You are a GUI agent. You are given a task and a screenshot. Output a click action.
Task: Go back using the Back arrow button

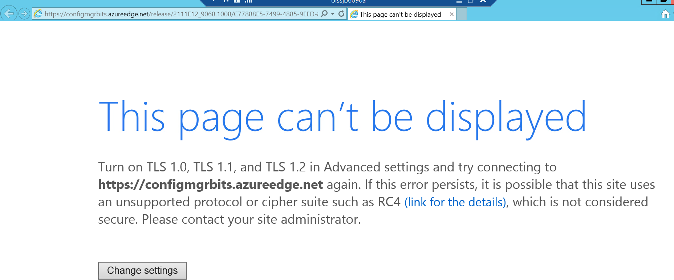click(x=9, y=14)
